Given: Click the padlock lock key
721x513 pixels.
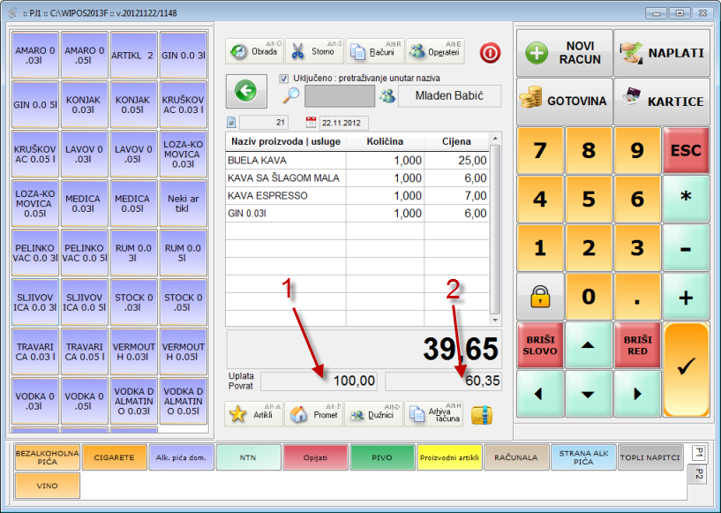Looking at the screenshot, I should pos(540,297).
